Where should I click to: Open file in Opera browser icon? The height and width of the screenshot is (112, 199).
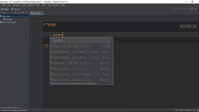[x=192, y=26]
